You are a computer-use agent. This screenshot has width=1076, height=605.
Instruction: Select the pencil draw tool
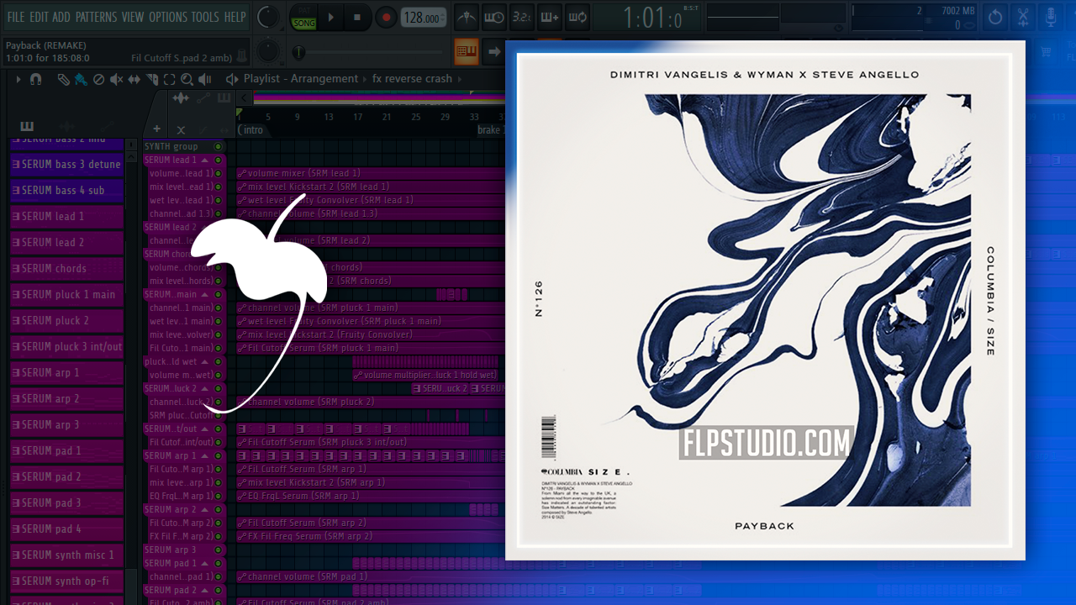(x=63, y=79)
